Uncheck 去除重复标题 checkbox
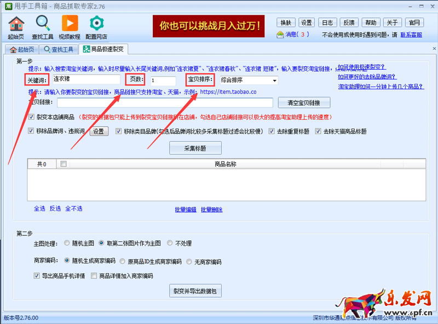Viewport: 438px width, 324px height. (272, 131)
